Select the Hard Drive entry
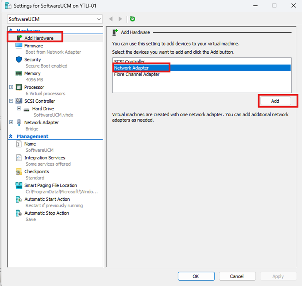This screenshot has height=286, width=302. click(43, 108)
